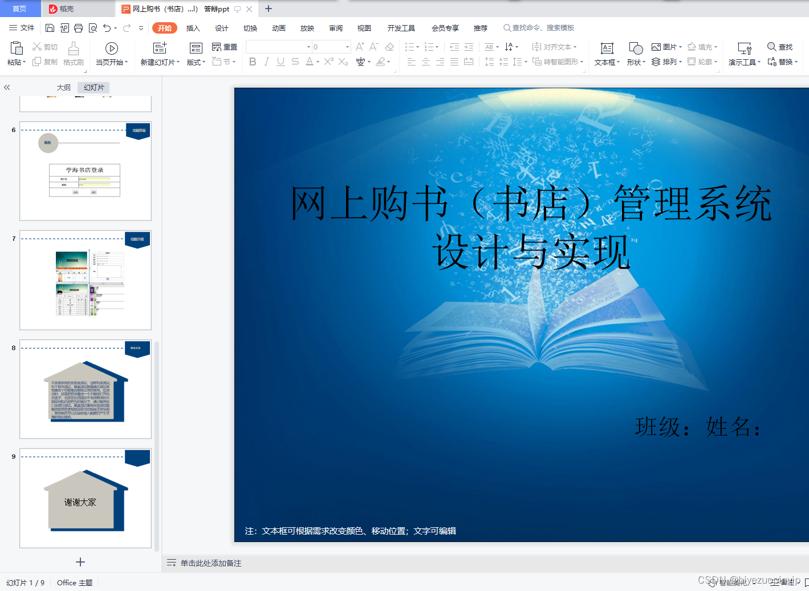The height and width of the screenshot is (591, 809).
Task: Click add slide plus below thumbnails
Action: (80, 562)
